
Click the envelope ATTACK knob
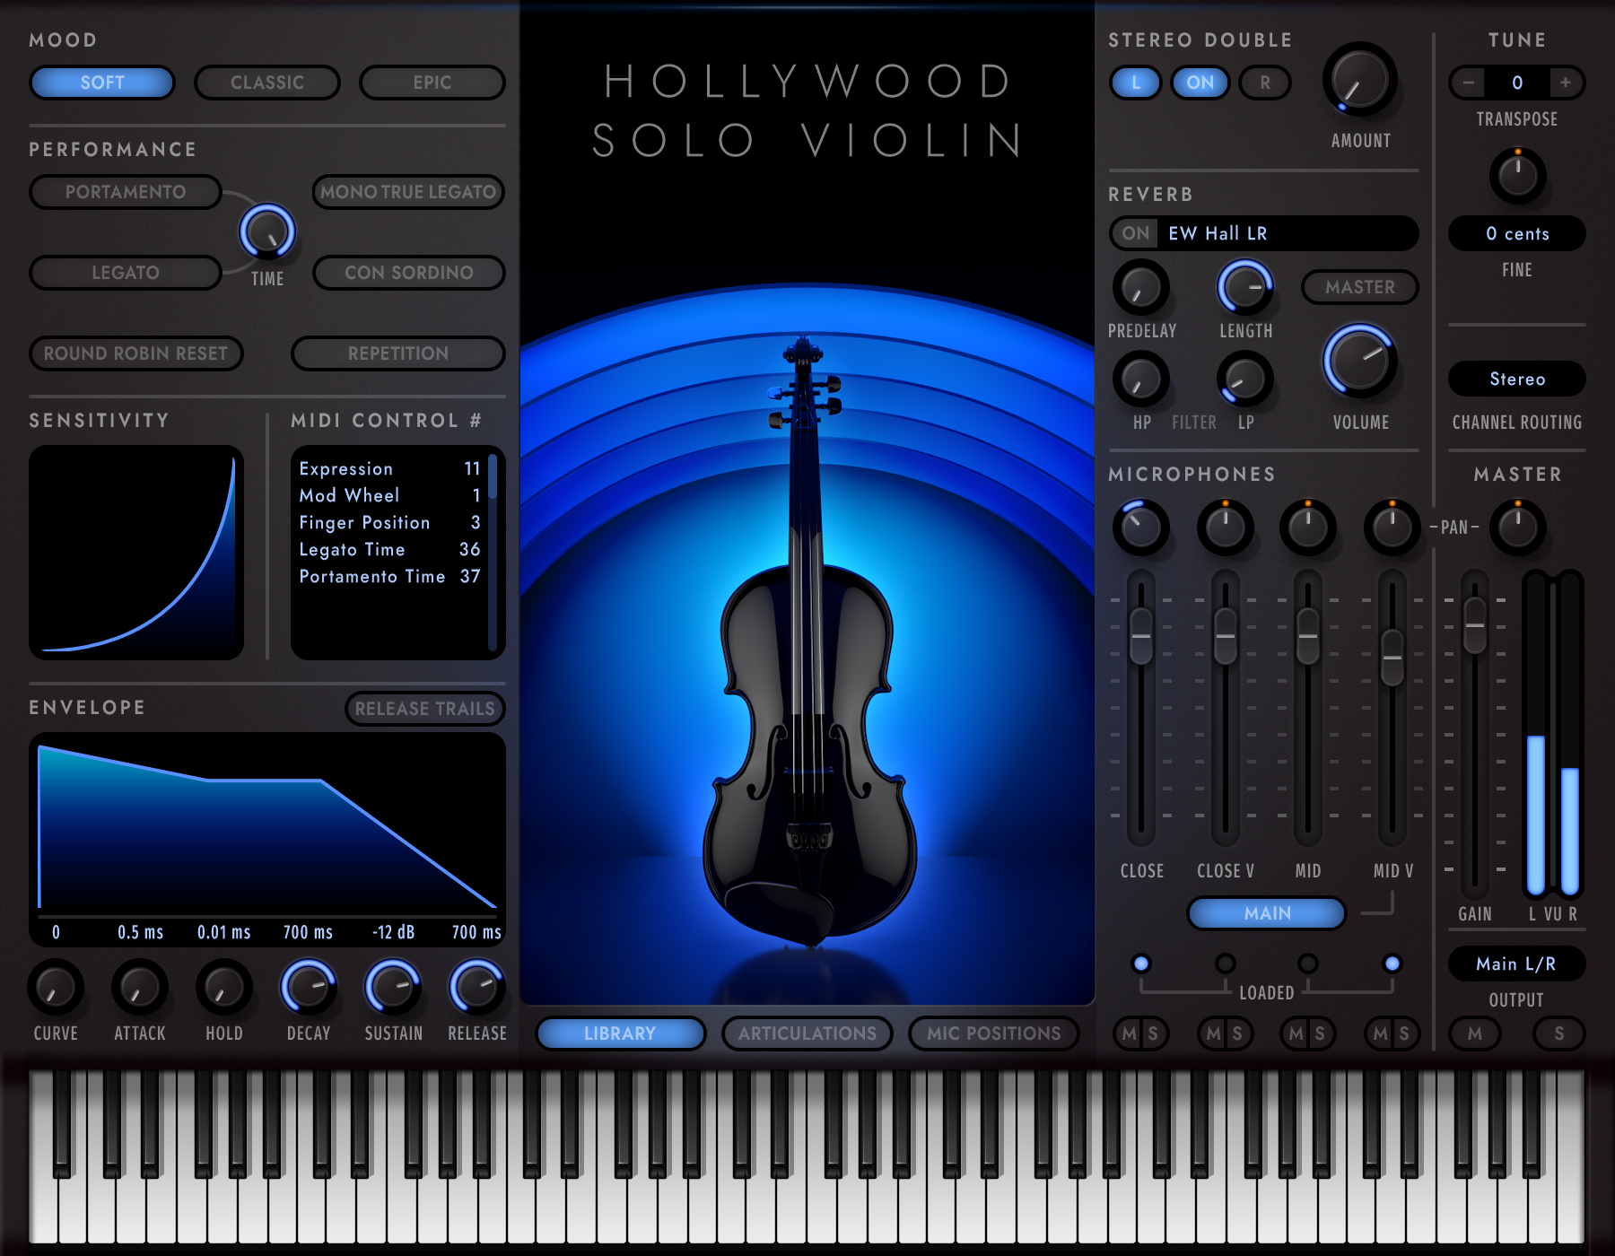click(x=140, y=988)
